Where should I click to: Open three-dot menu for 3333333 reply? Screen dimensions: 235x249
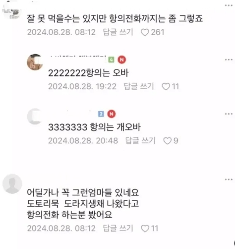coord(229,114)
